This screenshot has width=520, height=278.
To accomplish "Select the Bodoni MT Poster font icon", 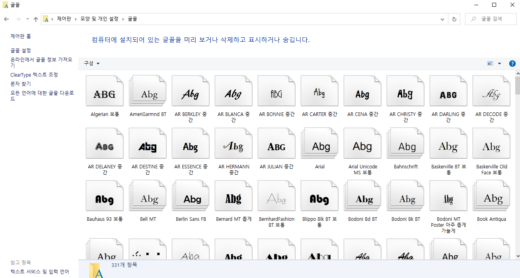I will tap(448, 196).
